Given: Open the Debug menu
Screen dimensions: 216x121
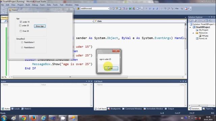Looking at the screenshot, I should coord(35,5).
